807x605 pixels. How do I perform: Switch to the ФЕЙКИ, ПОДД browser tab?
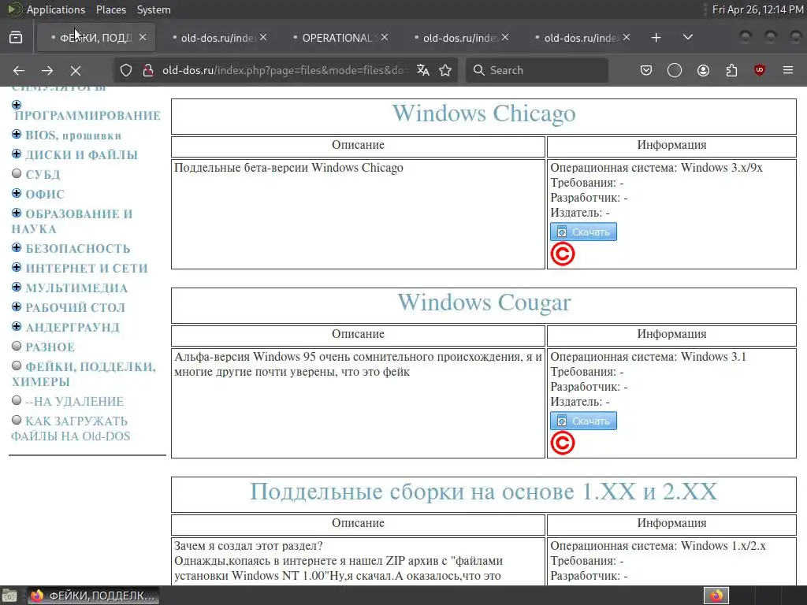pyautogui.click(x=95, y=38)
